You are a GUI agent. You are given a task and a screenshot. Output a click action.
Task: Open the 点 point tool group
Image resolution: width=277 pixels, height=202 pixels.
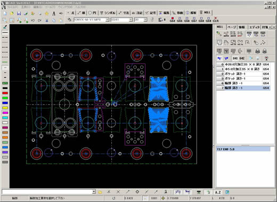[x=71, y=13]
